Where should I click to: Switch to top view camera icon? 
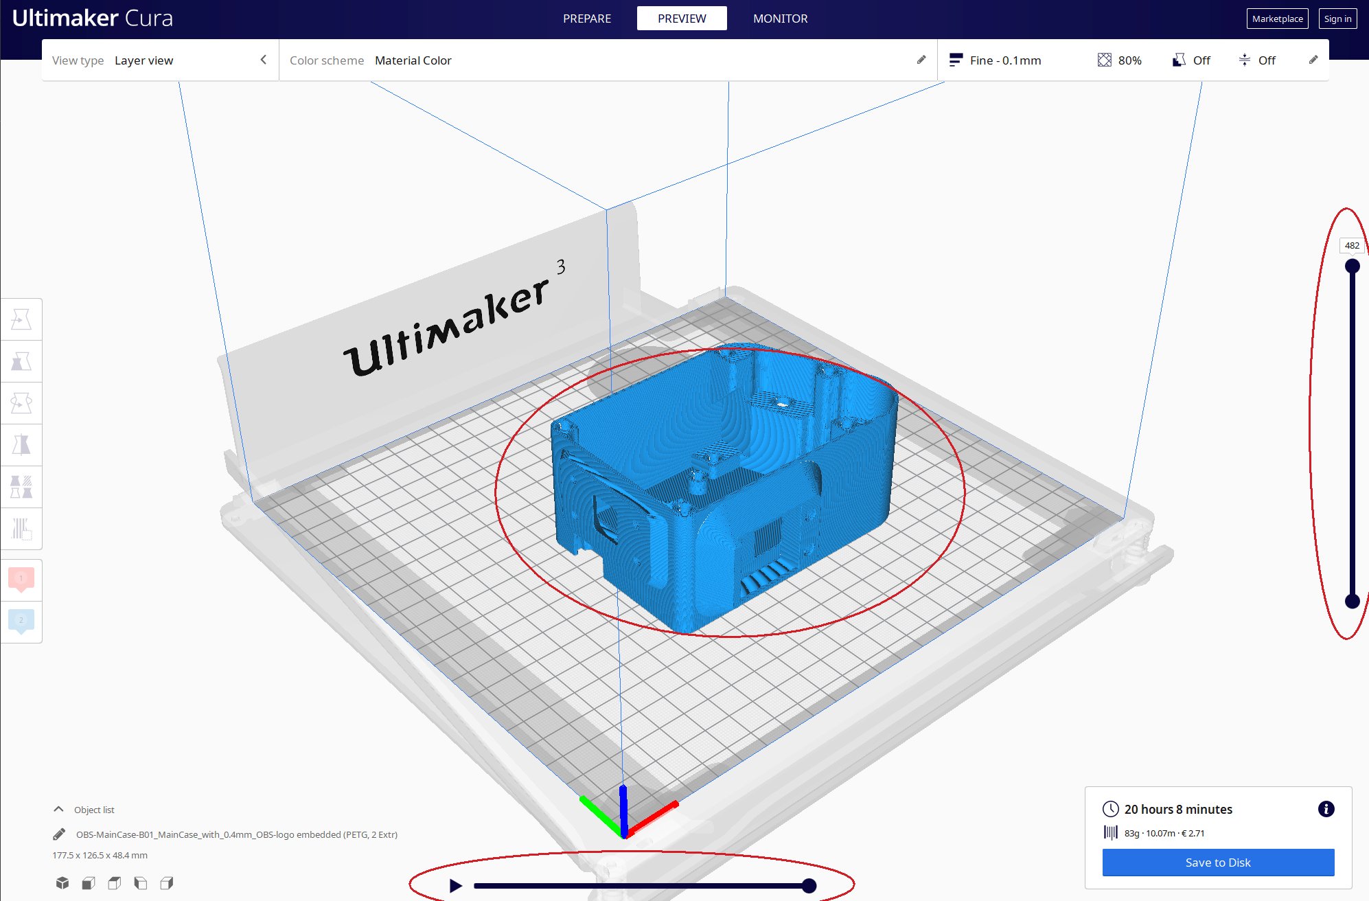coord(115,882)
